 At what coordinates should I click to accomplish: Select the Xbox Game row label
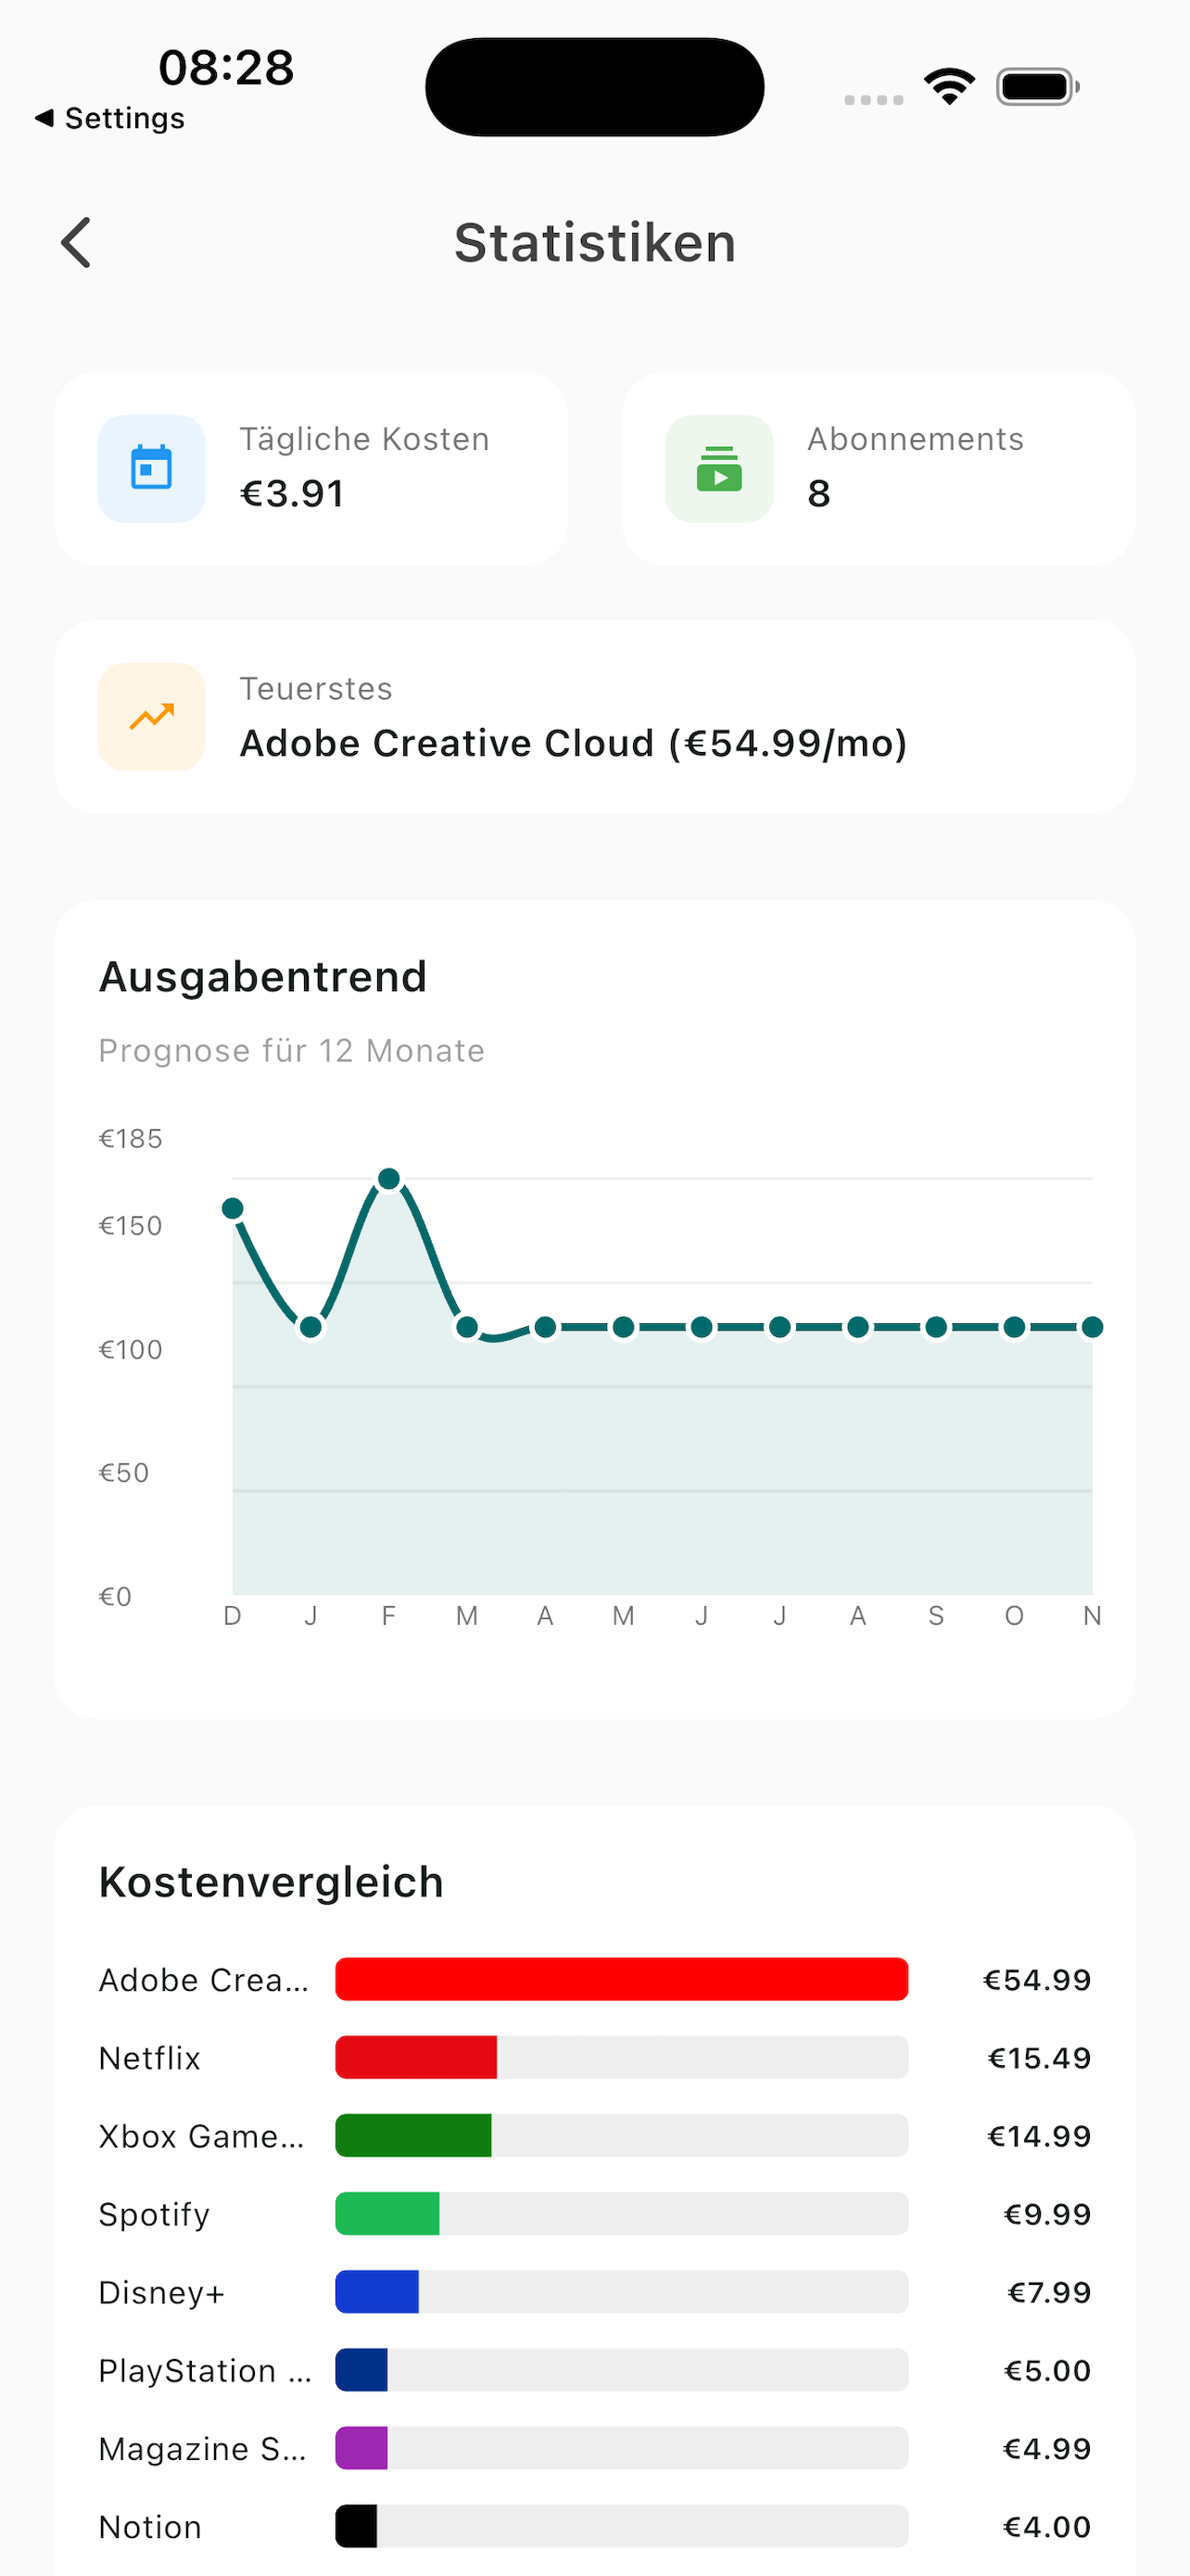pos(202,2136)
